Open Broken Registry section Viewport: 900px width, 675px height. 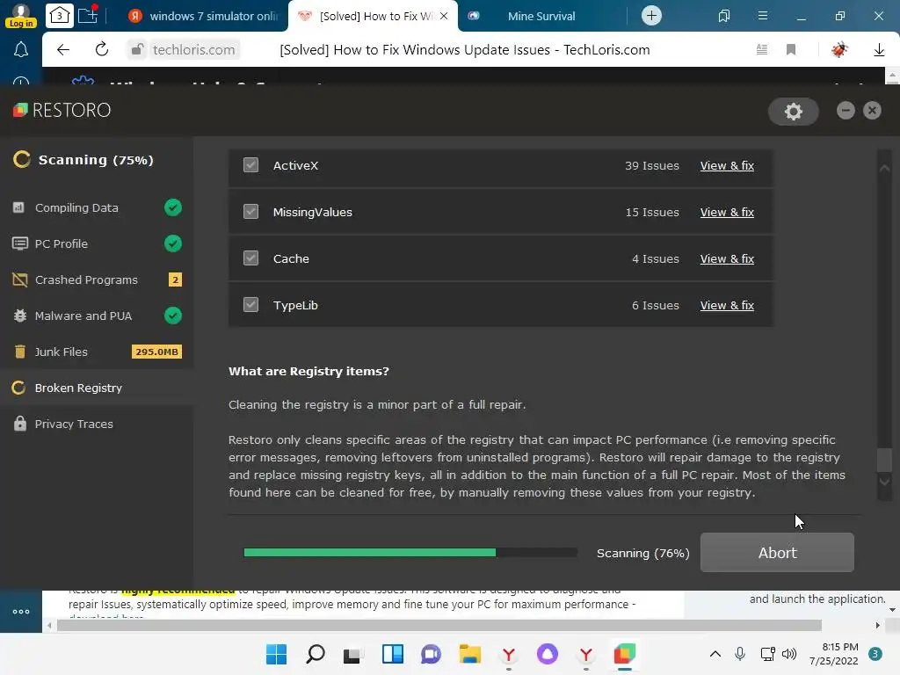coord(97,388)
